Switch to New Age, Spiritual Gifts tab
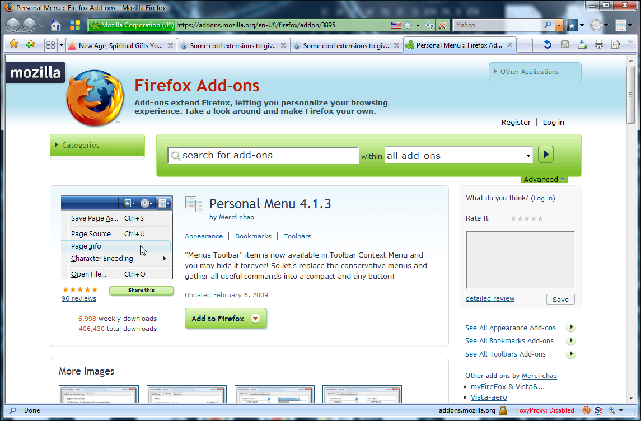 [x=120, y=46]
